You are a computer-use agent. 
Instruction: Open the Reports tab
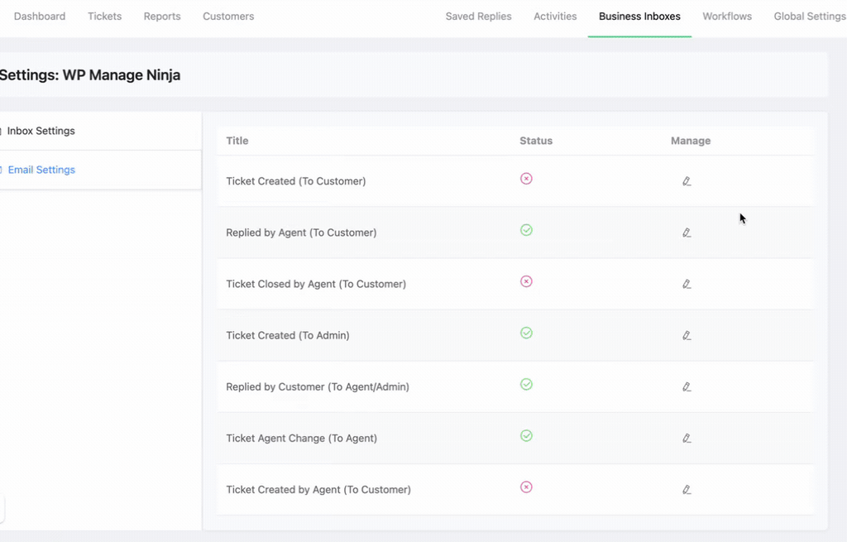[x=162, y=17]
